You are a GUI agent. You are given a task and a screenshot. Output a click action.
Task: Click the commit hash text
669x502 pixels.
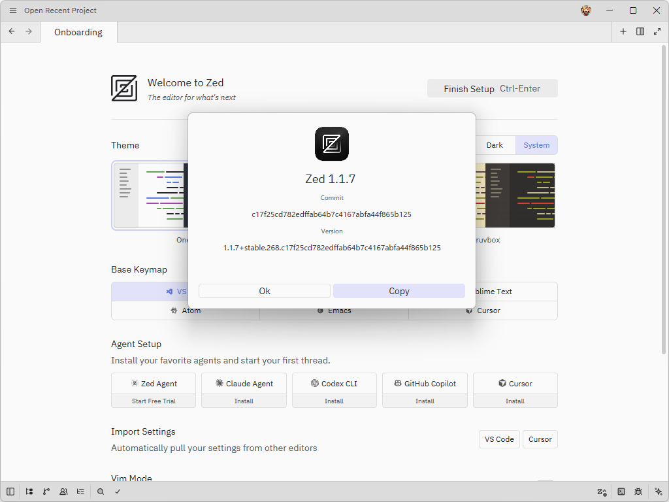pyautogui.click(x=331, y=214)
